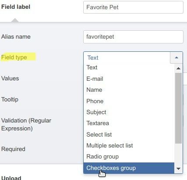
Task: Choose Phone from field type list
Action: (x=129, y=101)
